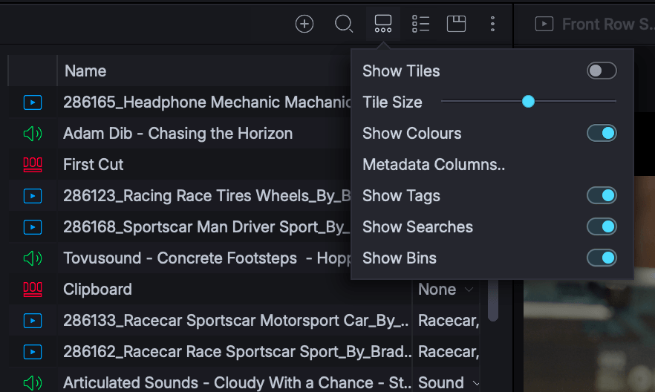
Task: Select the 'Clipboard' sequence name
Action: click(x=97, y=290)
